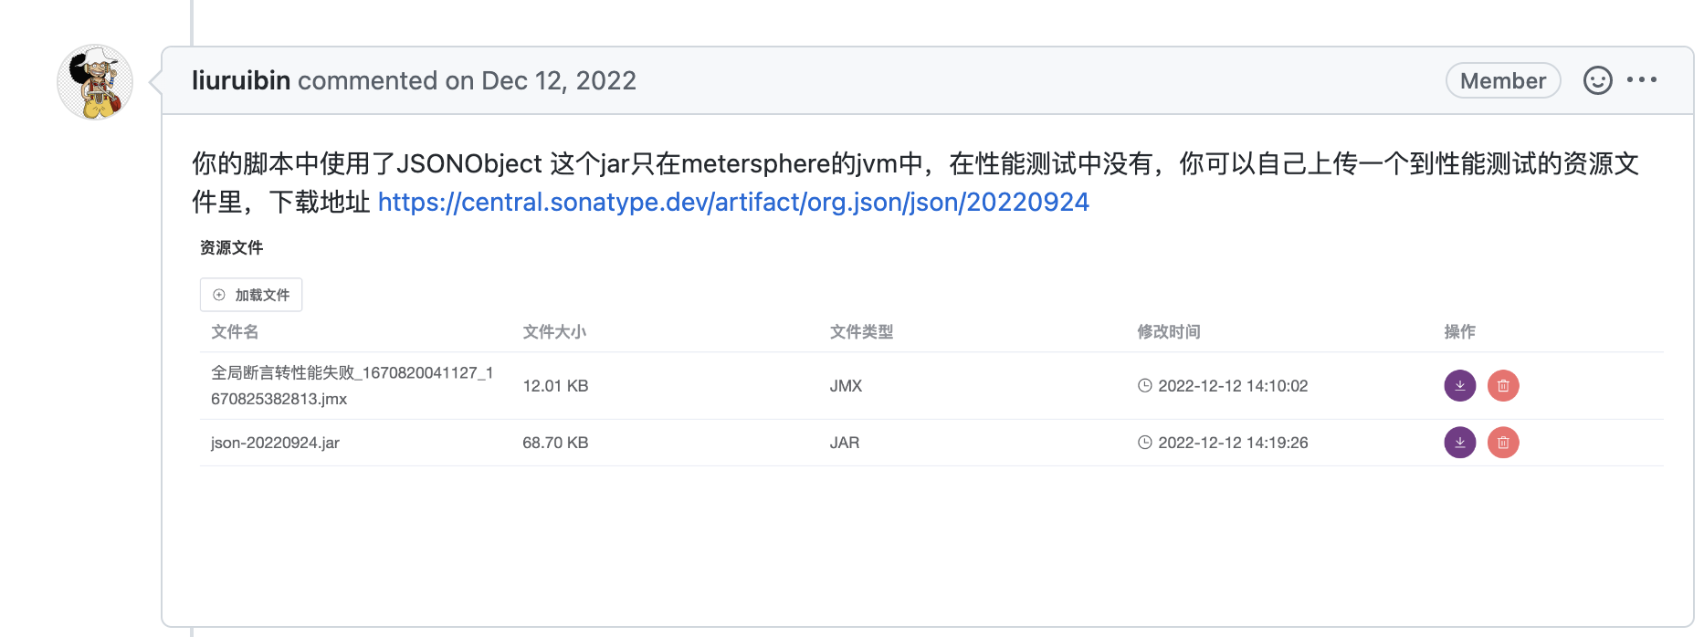Open the comment options kebab menu
The height and width of the screenshot is (637, 1704).
tap(1642, 80)
